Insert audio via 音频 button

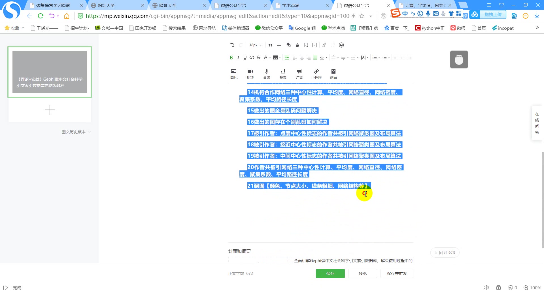(267, 74)
